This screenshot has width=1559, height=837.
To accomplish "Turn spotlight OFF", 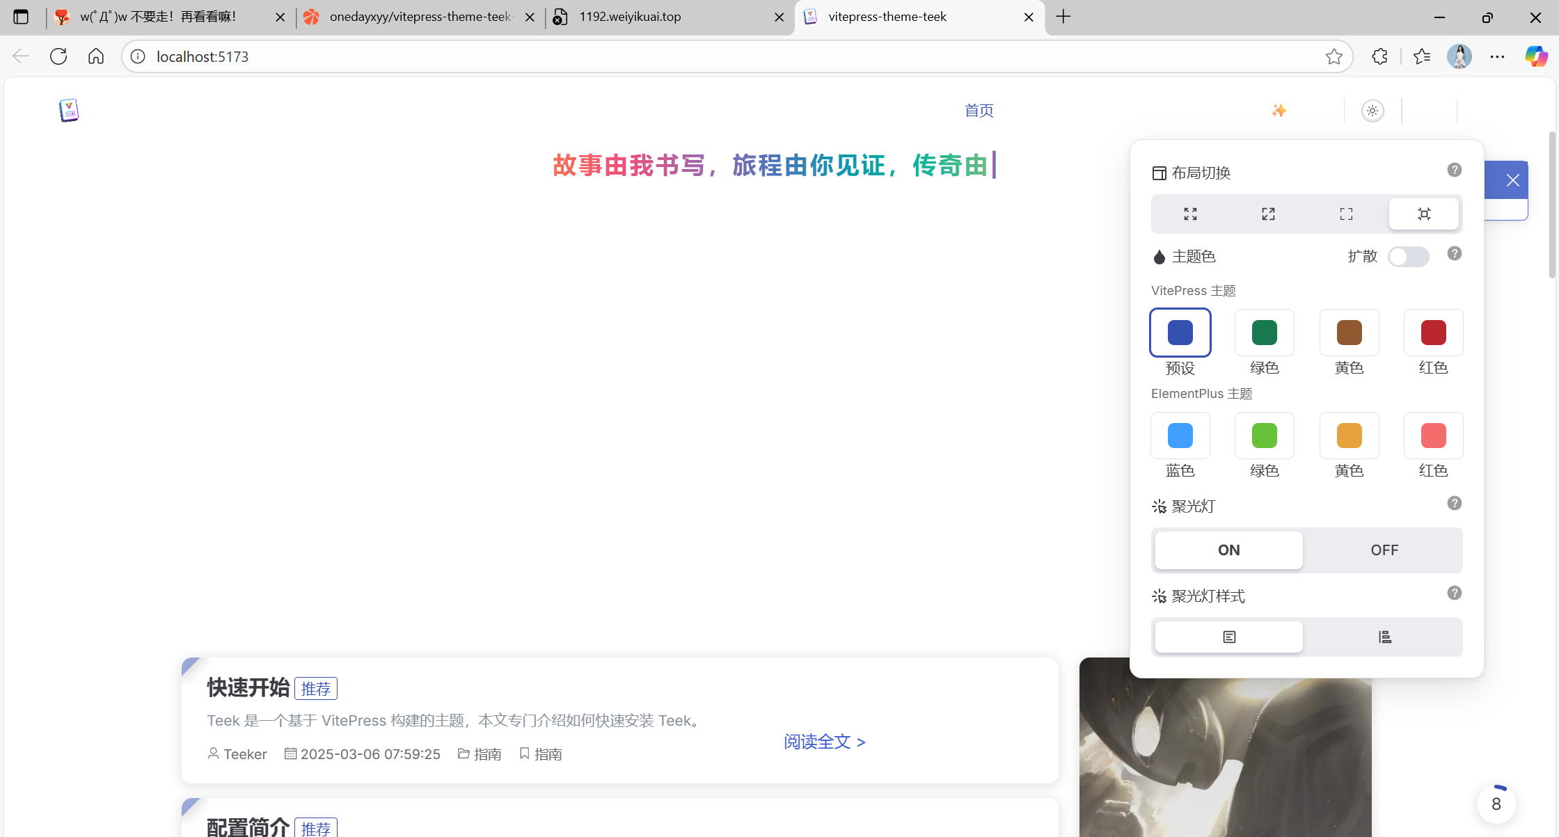I will coord(1384,550).
